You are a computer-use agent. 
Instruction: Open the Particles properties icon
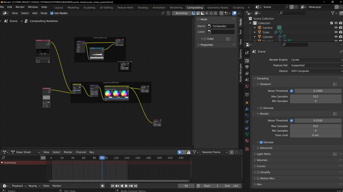[x=247, y=116]
